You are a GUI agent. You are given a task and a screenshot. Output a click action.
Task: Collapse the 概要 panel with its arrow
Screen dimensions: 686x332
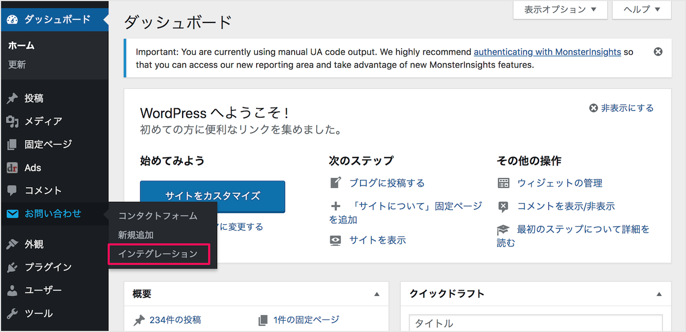(x=377, y=294)
